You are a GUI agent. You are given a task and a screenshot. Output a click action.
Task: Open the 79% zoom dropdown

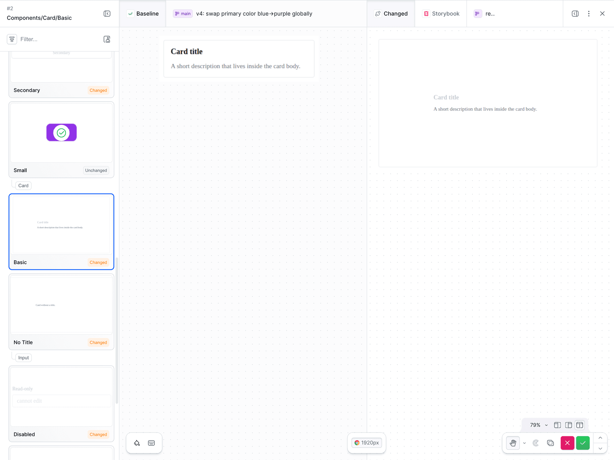point(539,425)
